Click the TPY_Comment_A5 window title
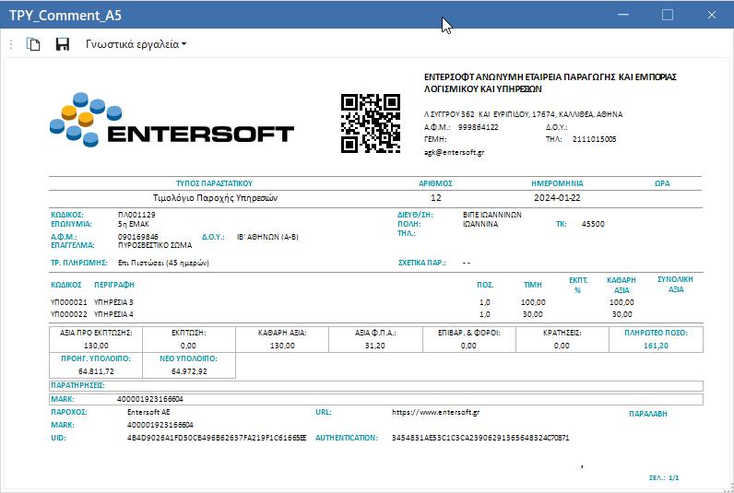This screenshot has width=734, height=493. [x=65, y=15]
